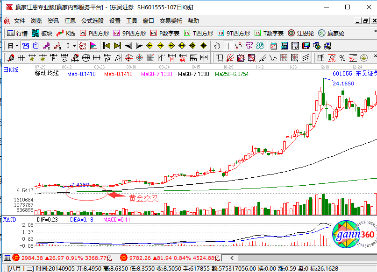
Task: Expand the candlestick style dropdown arrow
Action: pos(75,46)
